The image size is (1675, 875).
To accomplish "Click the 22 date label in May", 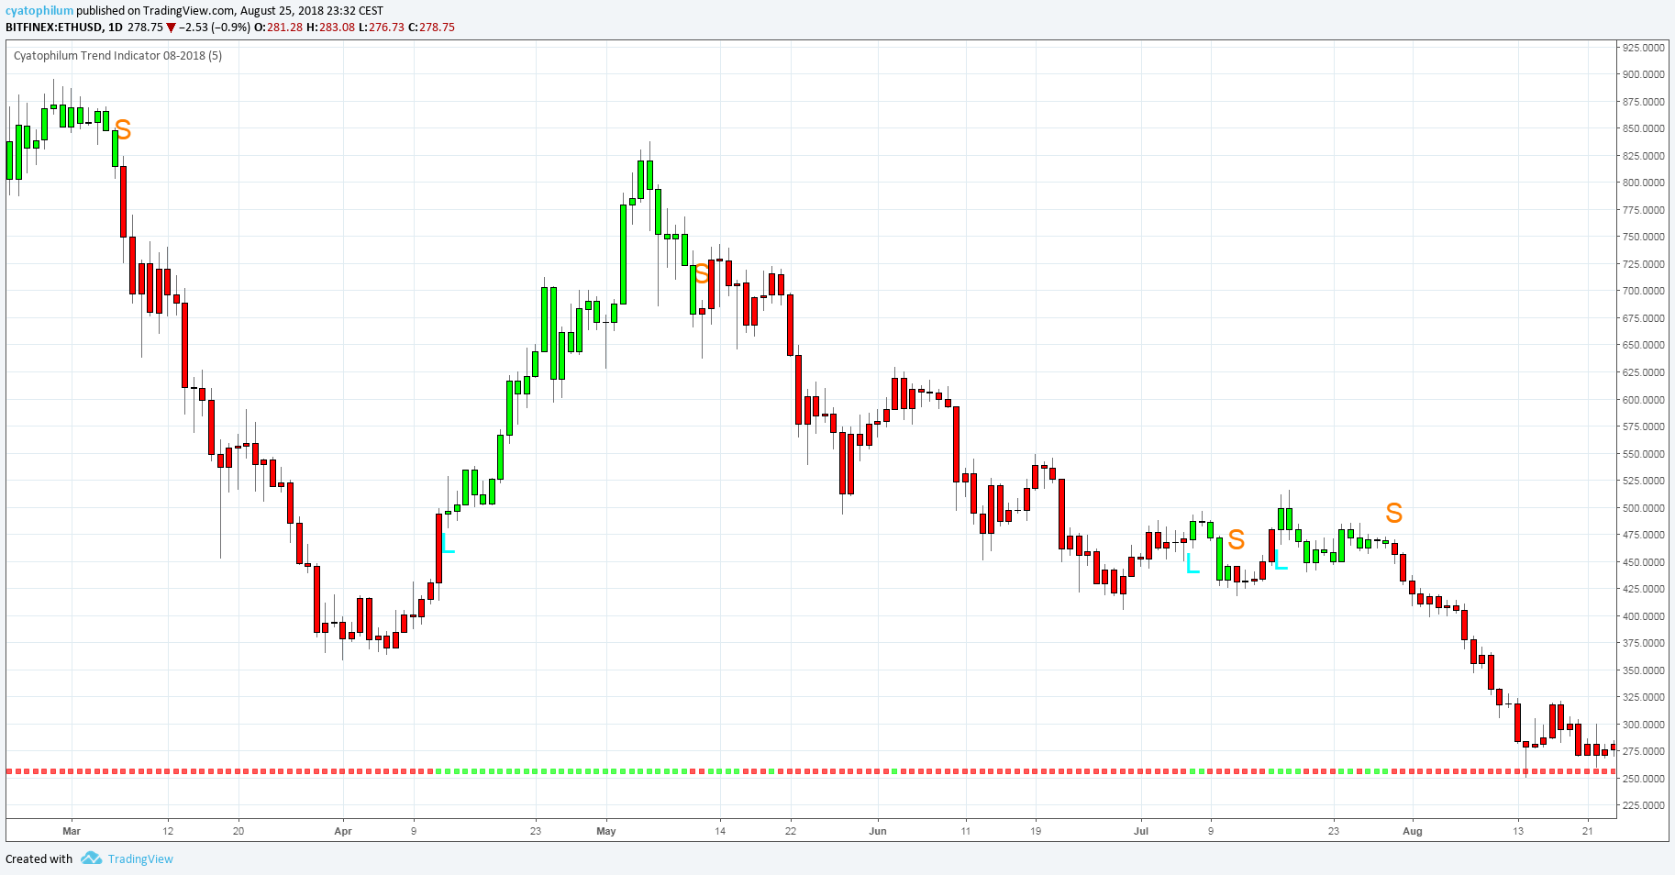I will click(x=791, y=831).
